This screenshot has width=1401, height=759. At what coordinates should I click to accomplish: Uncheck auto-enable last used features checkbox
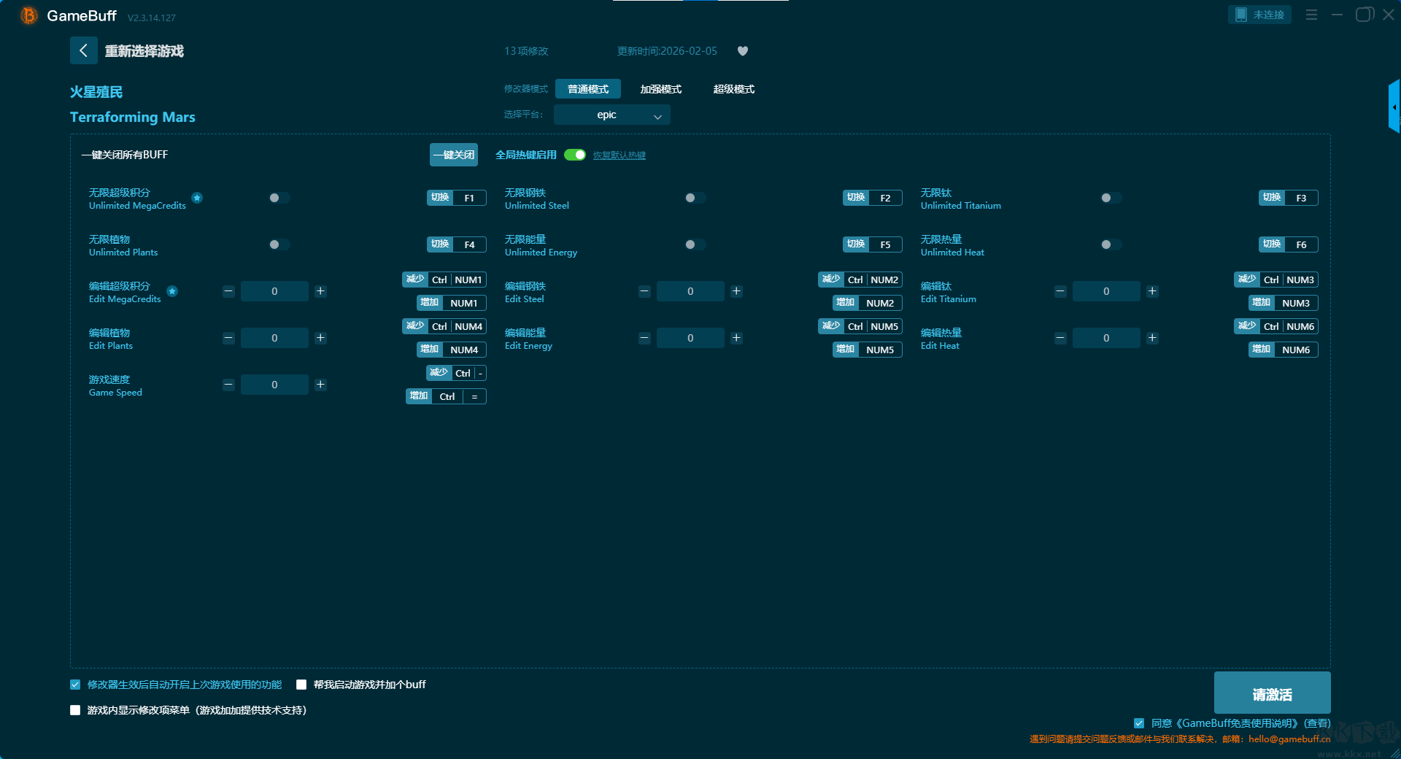pos(75,685)
